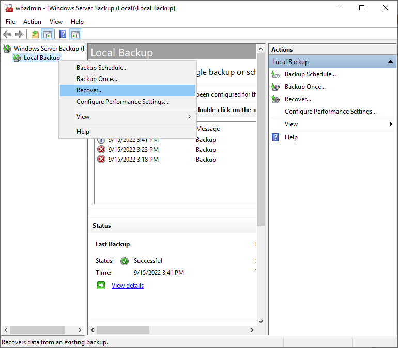
Task: Choose Backup Once... from context menu
Action: coord(128,79)
